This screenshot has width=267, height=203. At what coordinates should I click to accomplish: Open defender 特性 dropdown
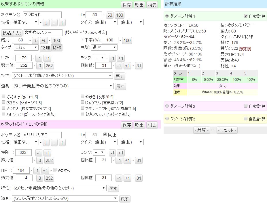[59, 188]
